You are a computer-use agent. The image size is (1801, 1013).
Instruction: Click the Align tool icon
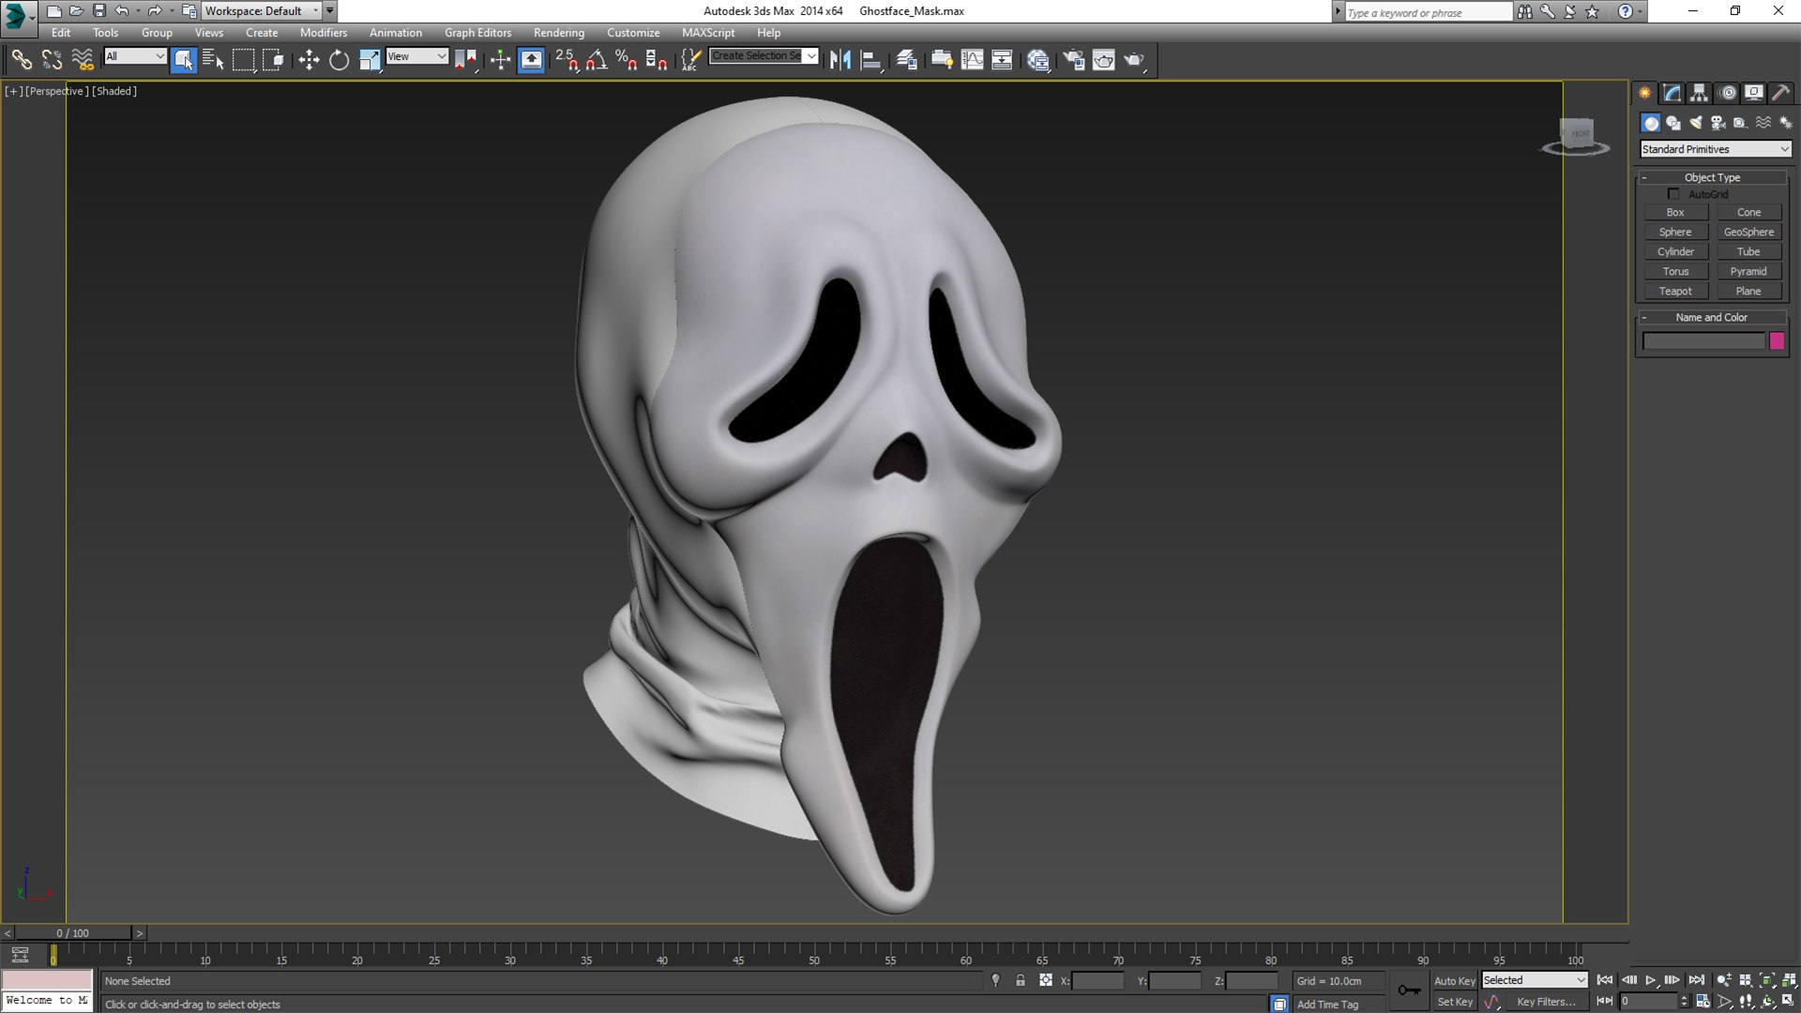pyautogui.click(x=871, y=60)
